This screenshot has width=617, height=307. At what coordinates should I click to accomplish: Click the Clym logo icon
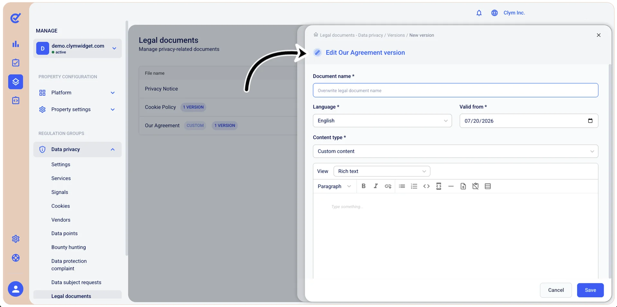tap(15, 18)
